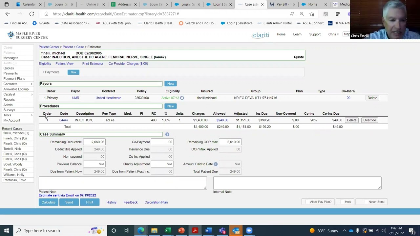Click the Send button
Screen dimensions: 420x236
69,202
